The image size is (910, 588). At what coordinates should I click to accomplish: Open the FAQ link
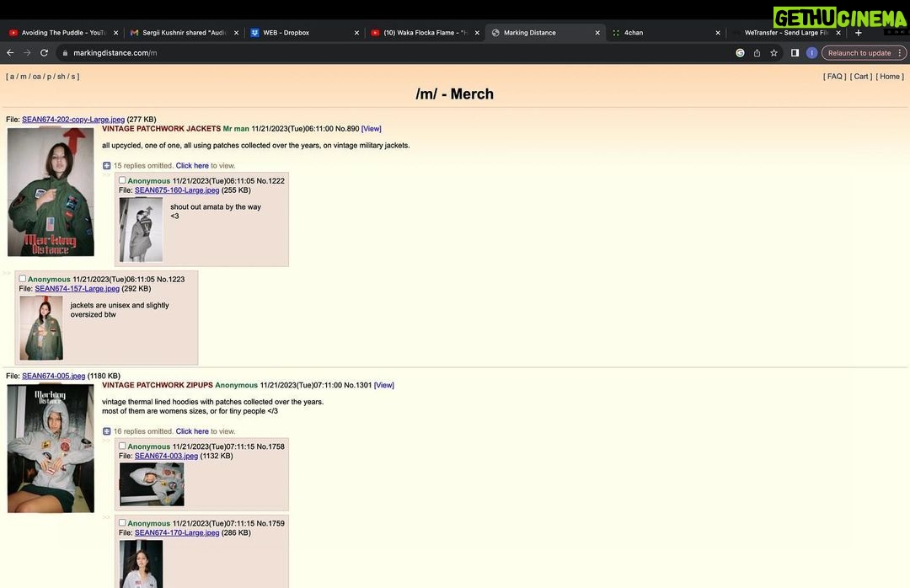point(834,77)
